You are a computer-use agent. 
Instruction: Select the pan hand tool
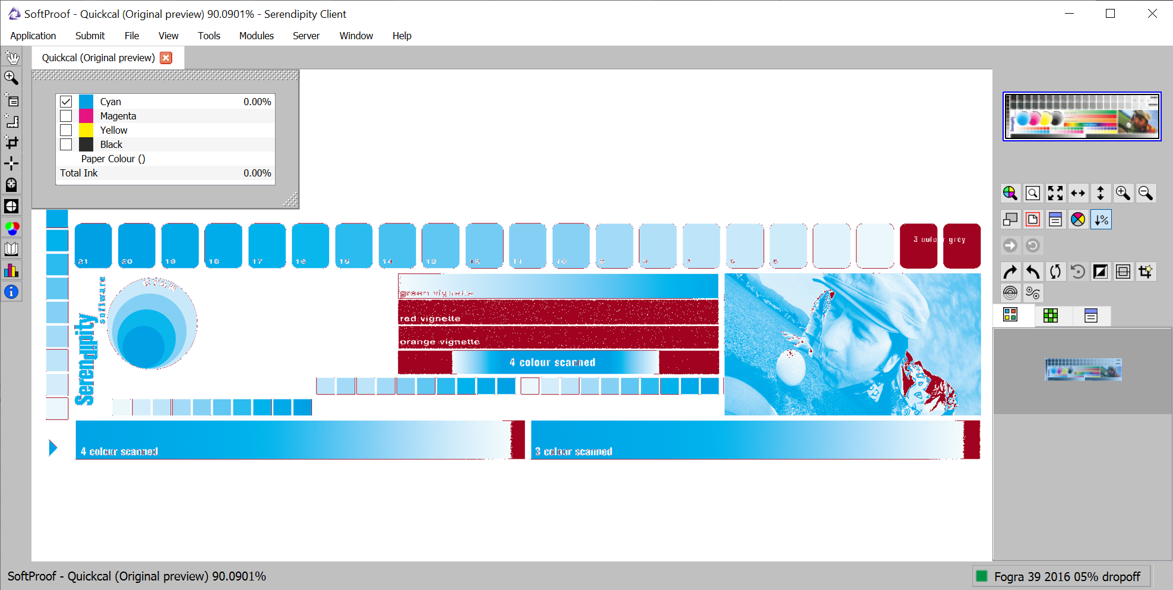pos(11,58)
